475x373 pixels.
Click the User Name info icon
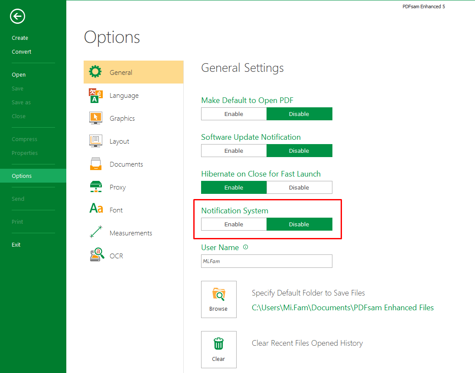246,247
